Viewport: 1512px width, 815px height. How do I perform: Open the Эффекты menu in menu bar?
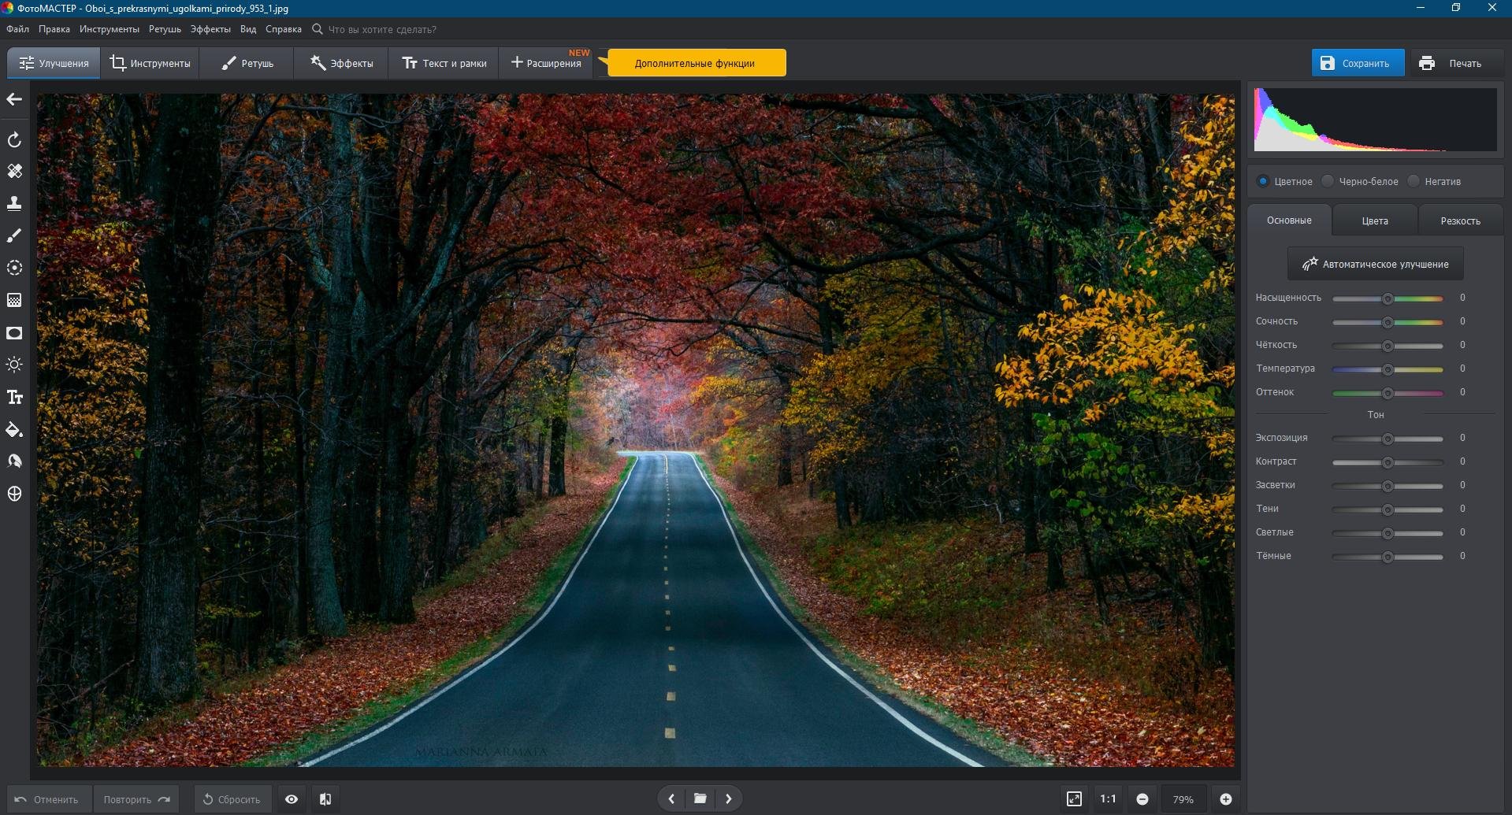pyautogui.click(x=210, y=29)
